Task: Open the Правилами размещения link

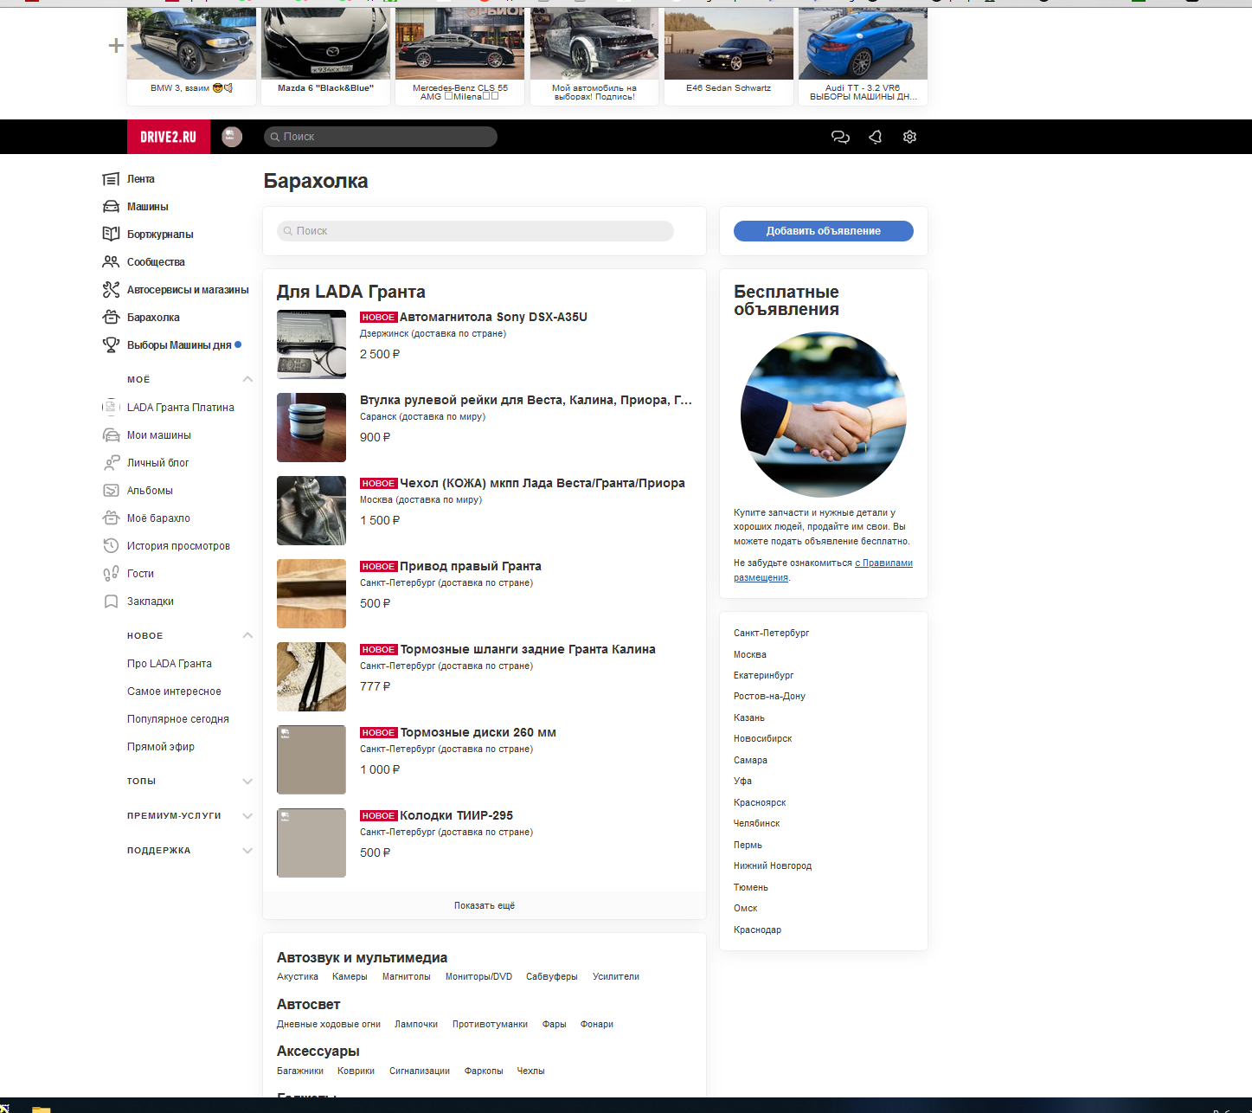Action: pos(823,570)
